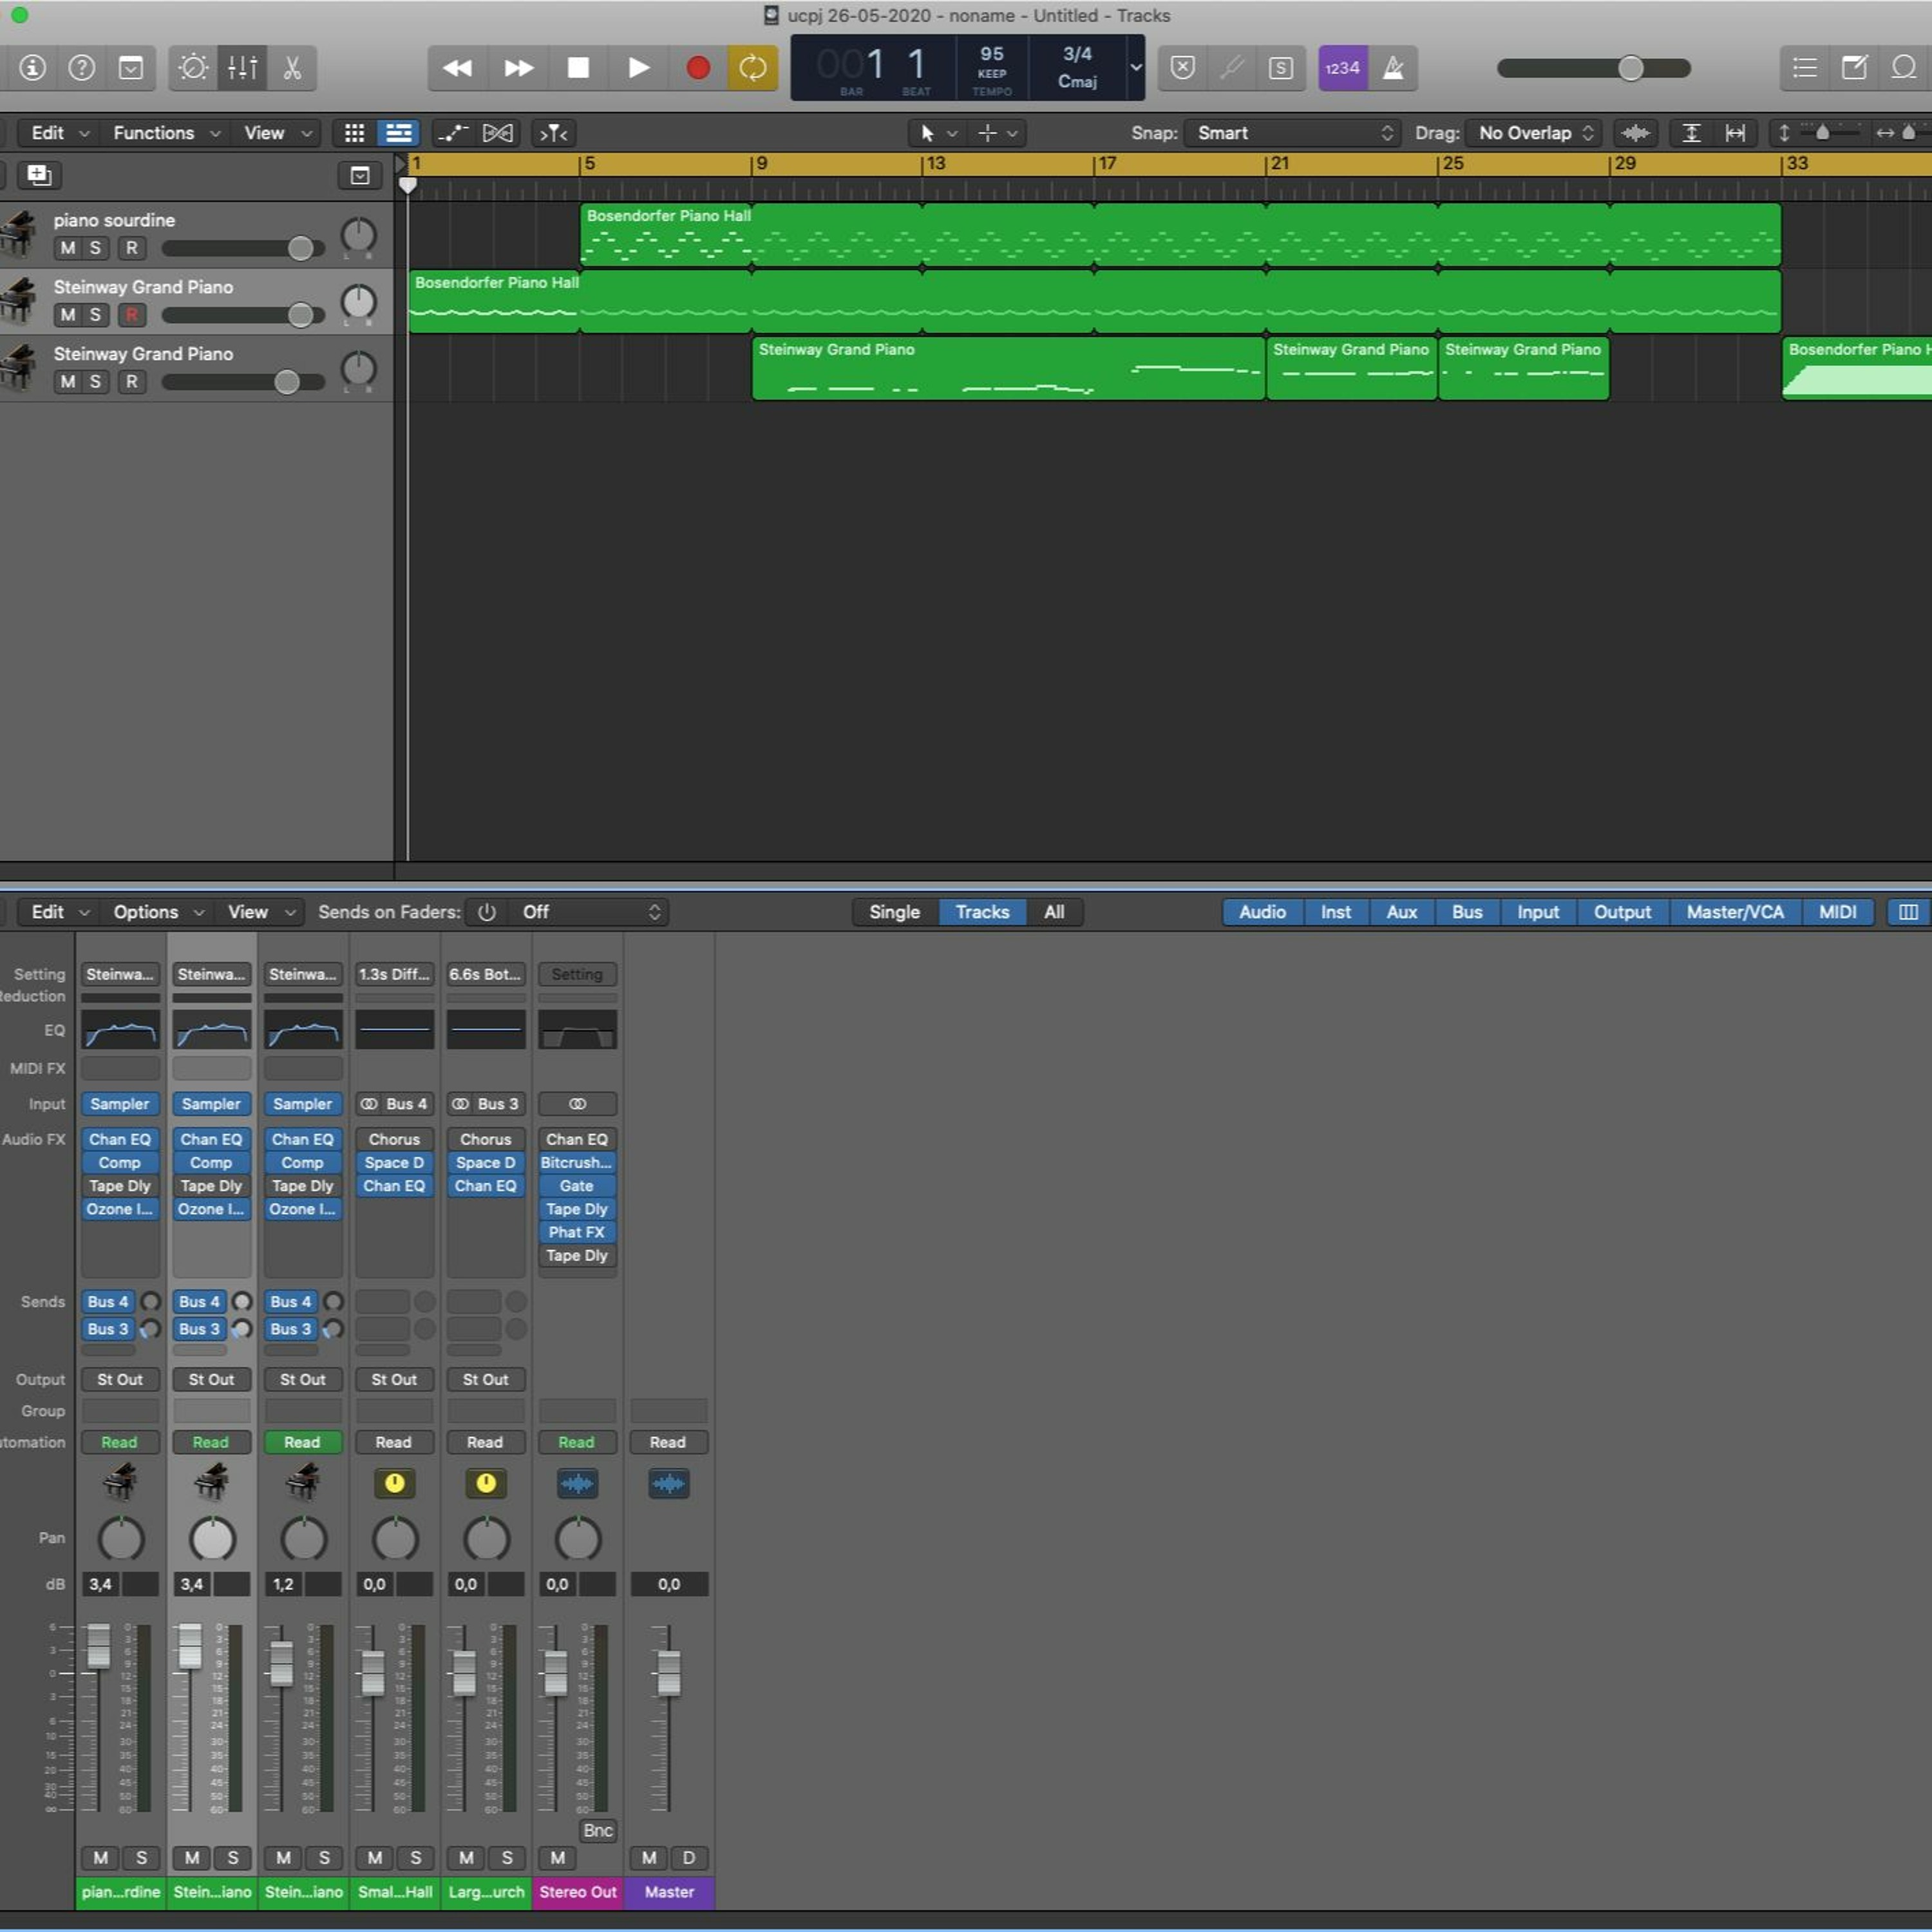Toggle Sends on Faders power button
Viewport: 1932px width, 1932px height.
[486, 912]
